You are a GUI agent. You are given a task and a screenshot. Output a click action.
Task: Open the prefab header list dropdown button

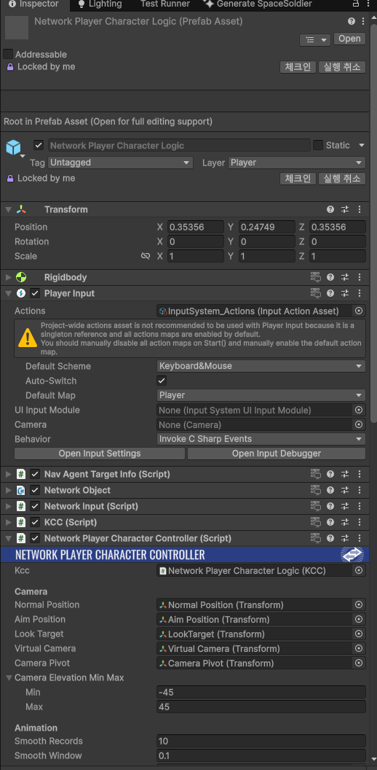click(x=315, y=40)
